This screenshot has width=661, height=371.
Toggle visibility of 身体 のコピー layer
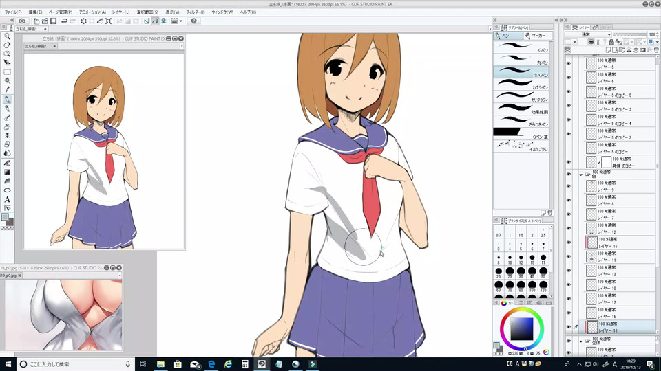point(569,162)
